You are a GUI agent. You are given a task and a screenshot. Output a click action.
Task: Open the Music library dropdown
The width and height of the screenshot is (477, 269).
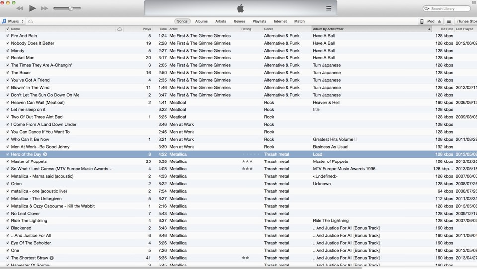pyautogui.click(x=13, y=21)
